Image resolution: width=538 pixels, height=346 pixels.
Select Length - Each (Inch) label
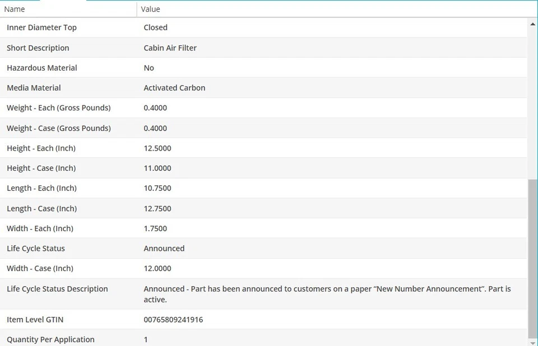tap(41, 188)
